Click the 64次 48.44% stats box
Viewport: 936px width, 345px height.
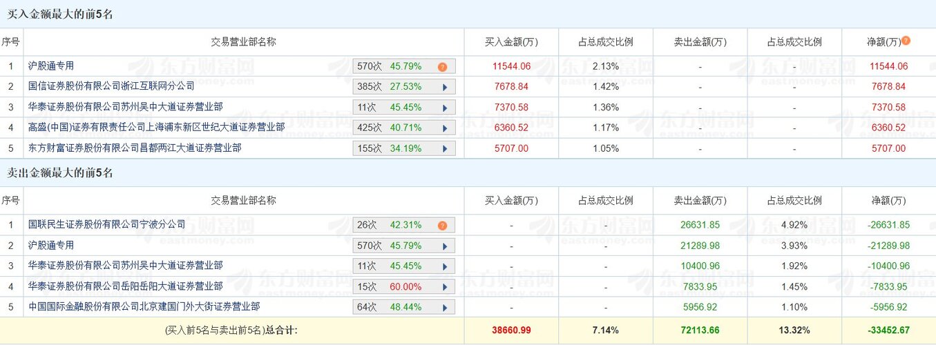click(404, 307)
